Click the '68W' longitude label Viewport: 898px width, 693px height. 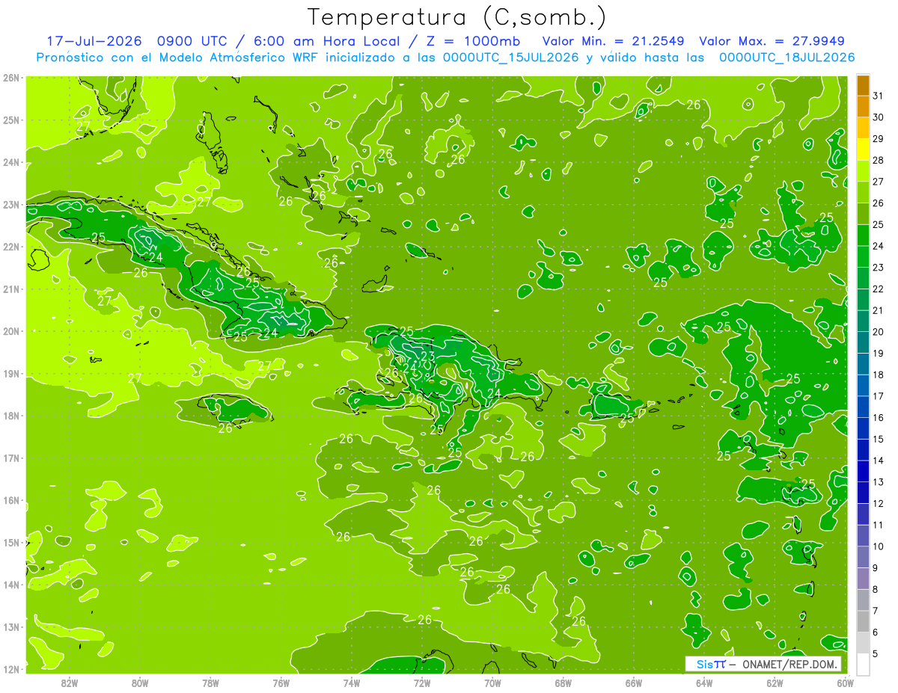(x=563, y=683)
